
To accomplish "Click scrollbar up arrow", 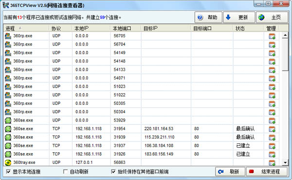I will [285, 35].
